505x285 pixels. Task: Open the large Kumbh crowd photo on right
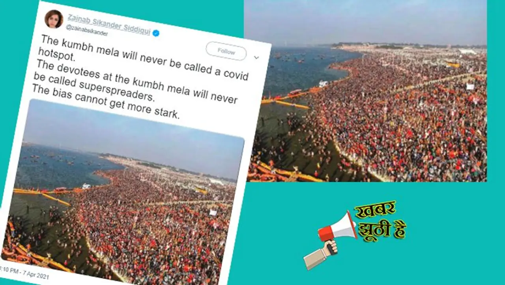coord(365,91)
